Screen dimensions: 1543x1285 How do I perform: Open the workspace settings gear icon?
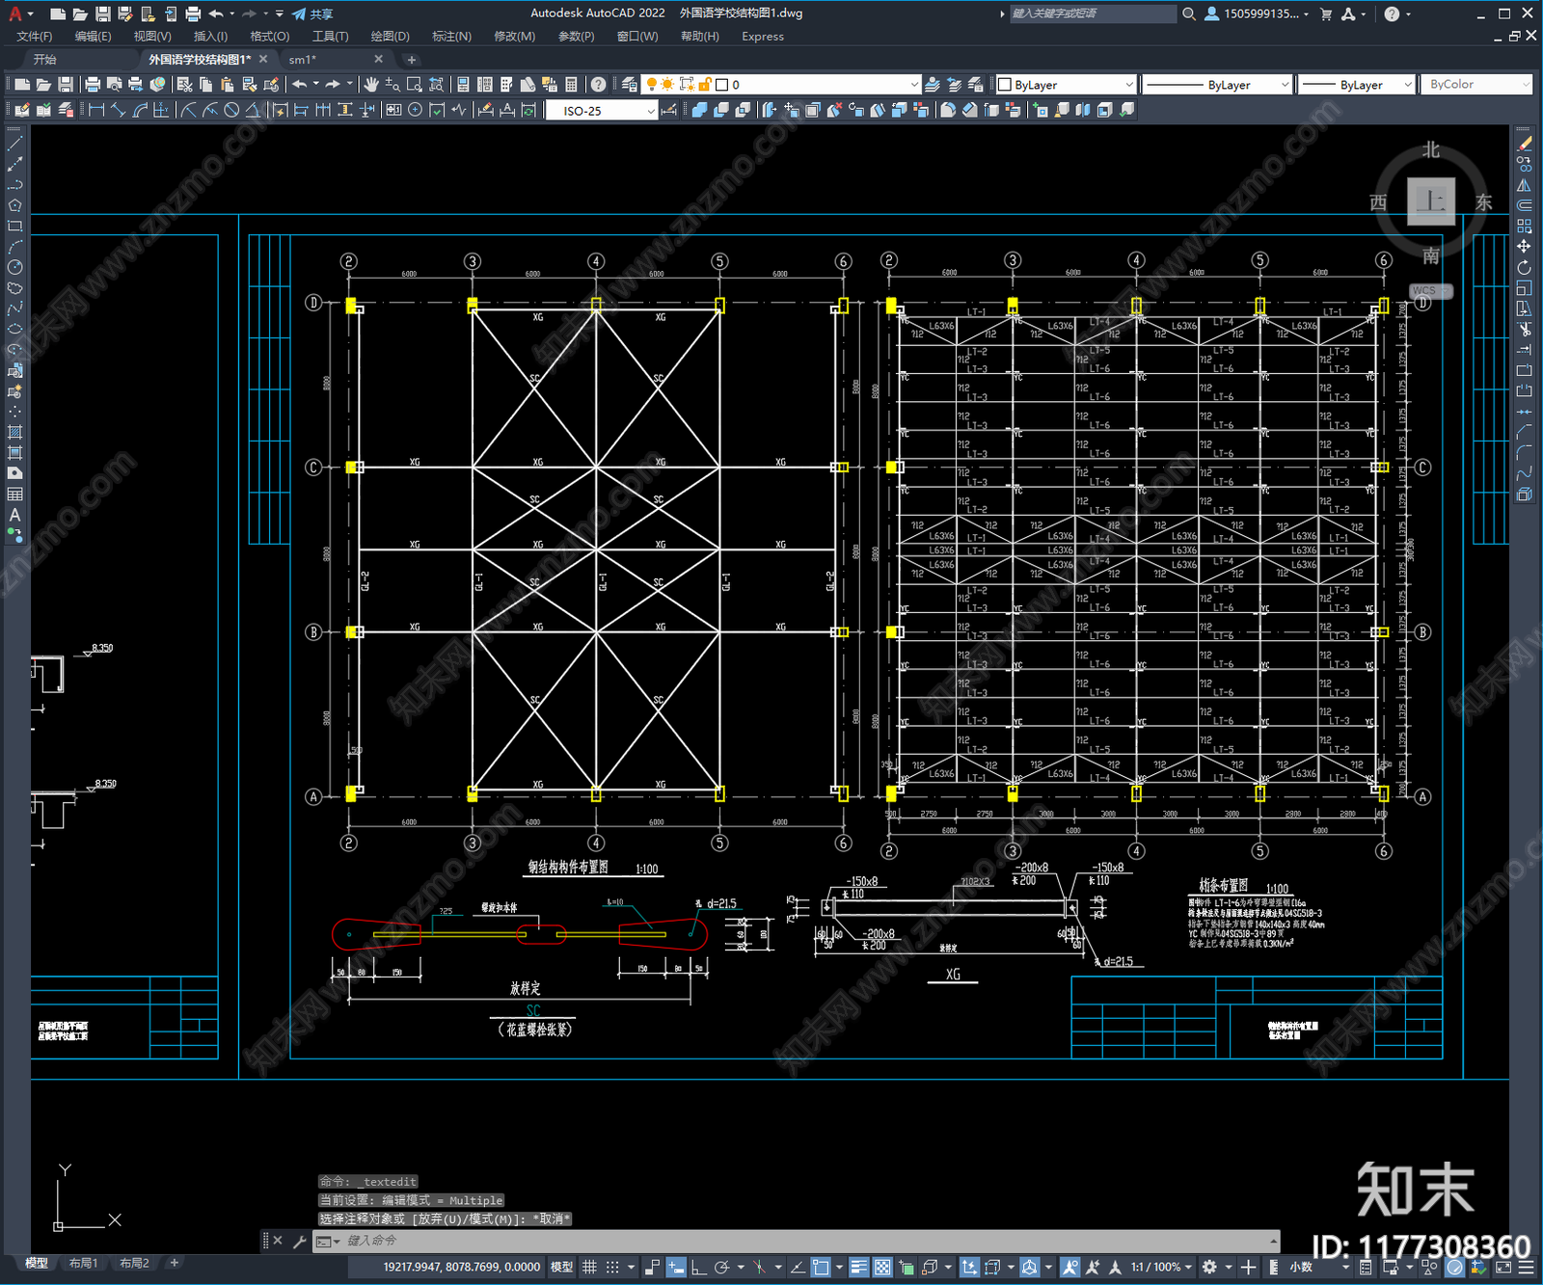(x=1209, y=1267)
